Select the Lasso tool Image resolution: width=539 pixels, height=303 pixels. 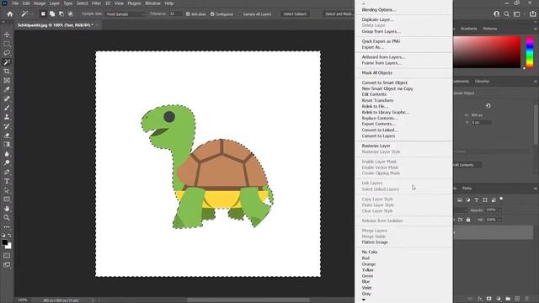pos(7,53)
